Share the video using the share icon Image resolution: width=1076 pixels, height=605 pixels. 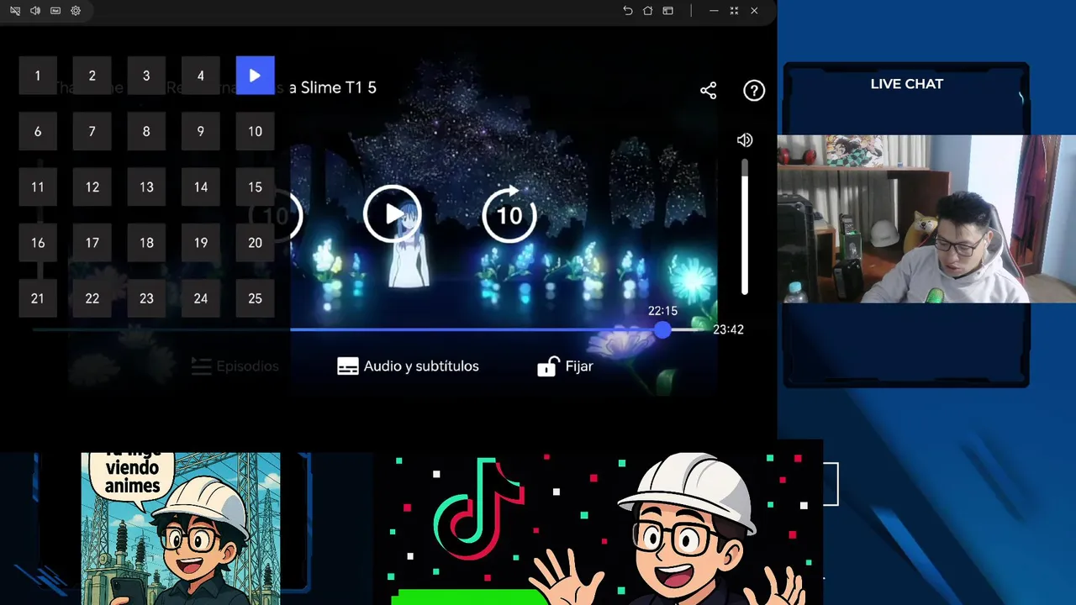[x=709, y=91]
